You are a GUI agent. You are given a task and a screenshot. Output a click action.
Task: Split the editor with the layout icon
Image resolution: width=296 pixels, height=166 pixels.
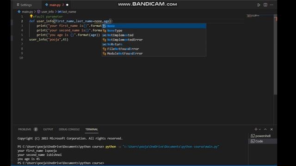point(265,5)
